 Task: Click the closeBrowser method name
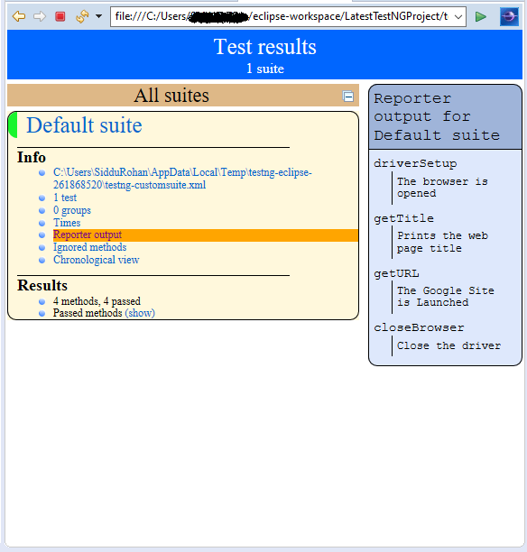point(419,327)
